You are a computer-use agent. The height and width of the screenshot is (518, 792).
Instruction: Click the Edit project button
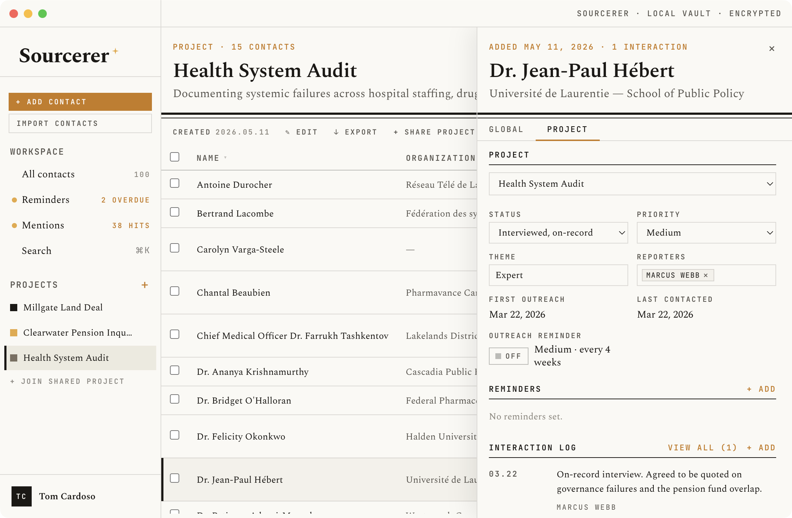coord(301,132)
